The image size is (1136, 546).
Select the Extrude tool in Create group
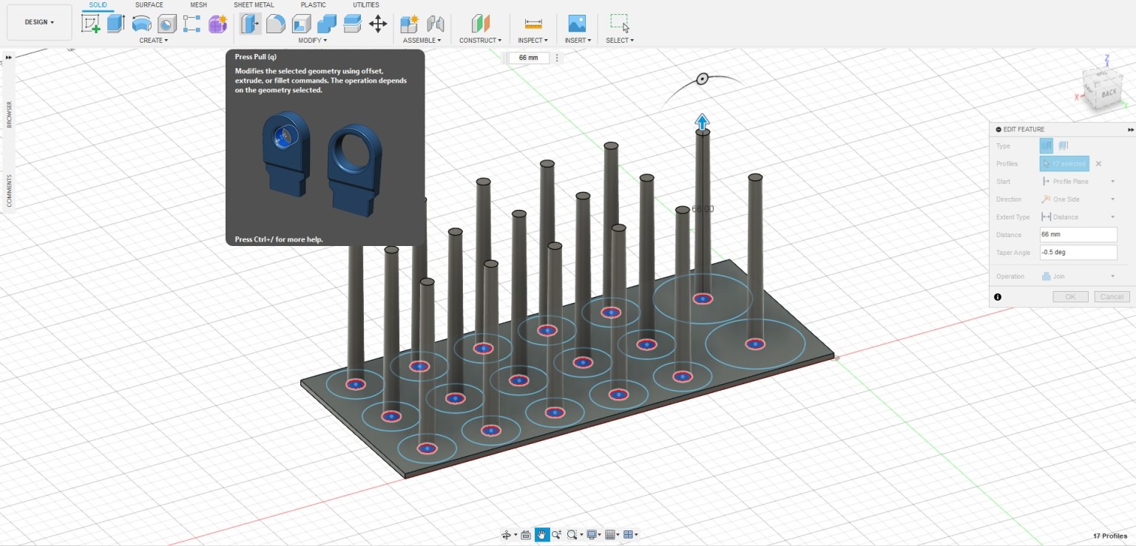(115, 24)
